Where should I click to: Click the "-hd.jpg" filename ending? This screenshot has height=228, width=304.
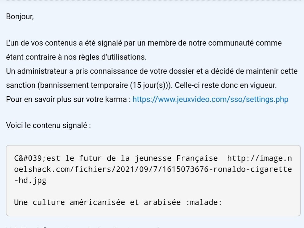(x=30, y=180)
